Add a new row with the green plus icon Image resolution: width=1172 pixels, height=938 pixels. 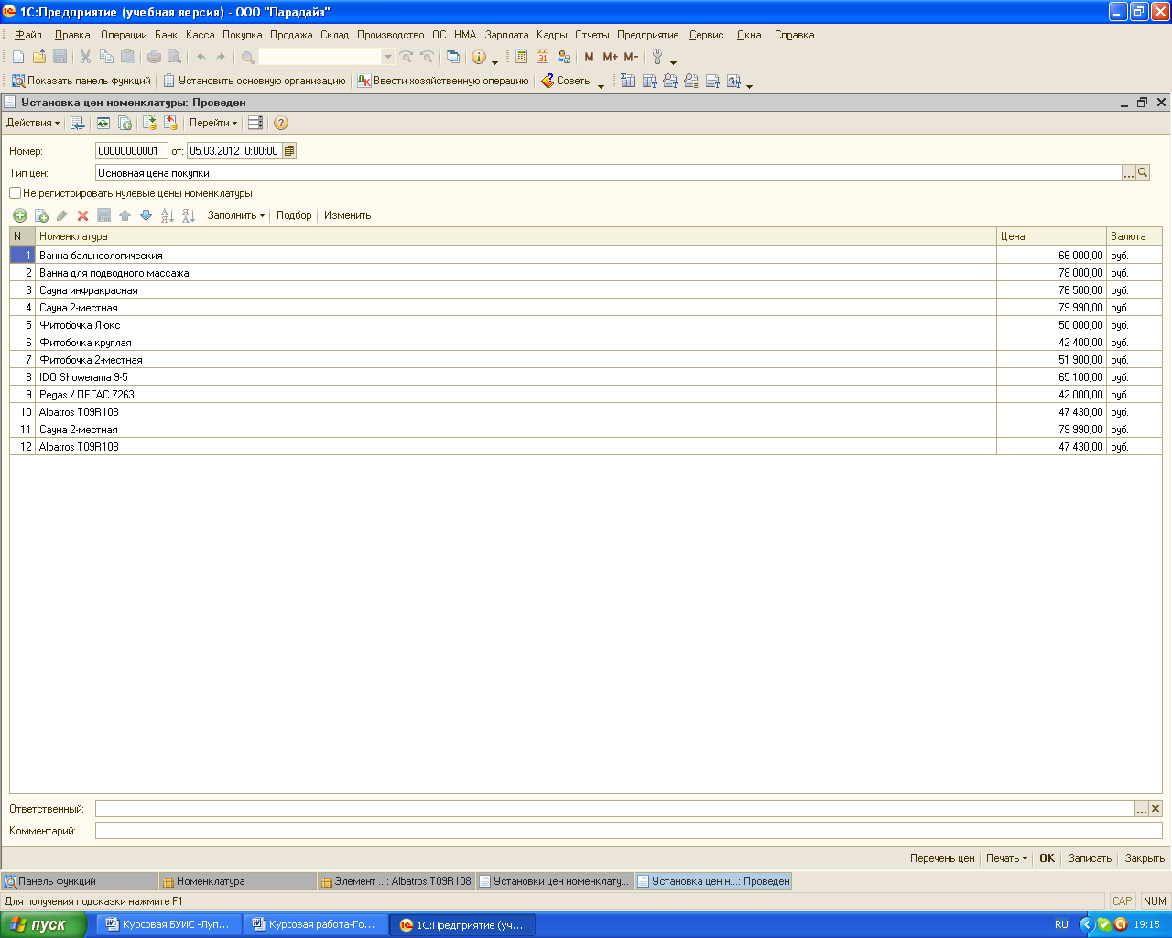pyautogui.click(x=19, y=215)
